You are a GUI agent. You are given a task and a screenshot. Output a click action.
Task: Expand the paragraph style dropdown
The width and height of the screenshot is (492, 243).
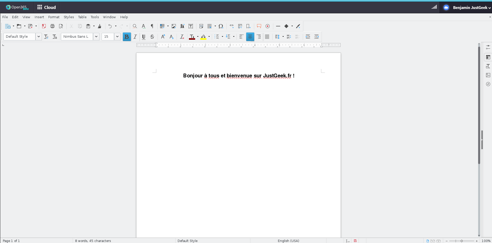pyautogui.click(x=39, y=37)
